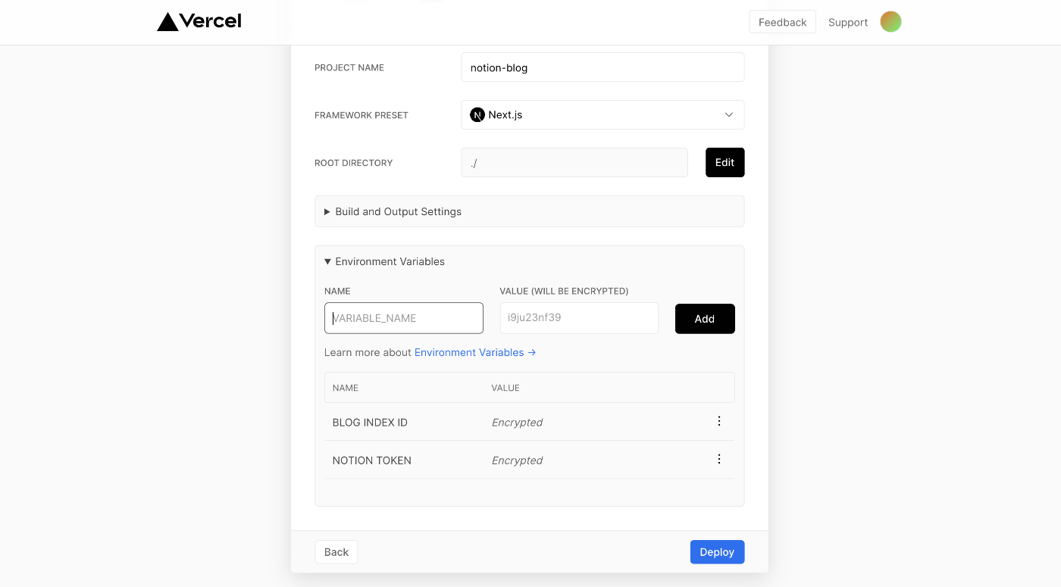Click the root directory path field
Screen dimensions: 1061x587
click(574, 163)
